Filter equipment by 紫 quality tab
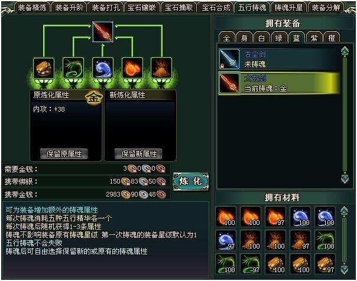 point(314,38)
